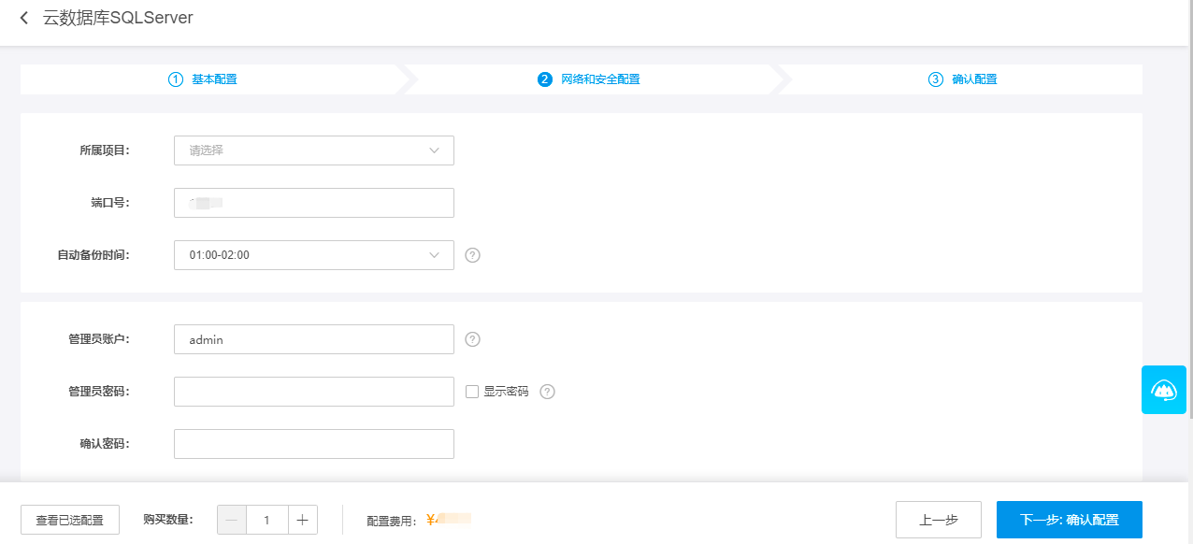Focus the 端口号 input field
Viewport: 1193px width, 544px height.
click(x=314, y=203)
